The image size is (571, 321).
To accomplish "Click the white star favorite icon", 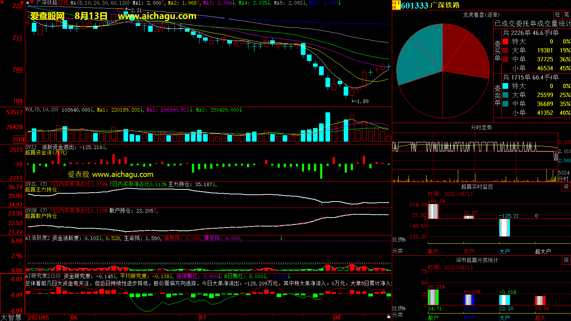I will tap(27, 3).
